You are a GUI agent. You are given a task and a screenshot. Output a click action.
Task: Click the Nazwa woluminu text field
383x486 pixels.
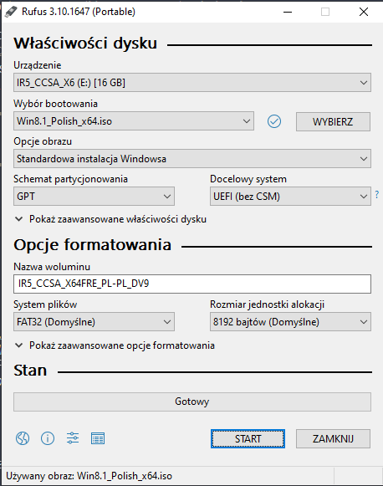pyautogui.click(x=192, y=284)
